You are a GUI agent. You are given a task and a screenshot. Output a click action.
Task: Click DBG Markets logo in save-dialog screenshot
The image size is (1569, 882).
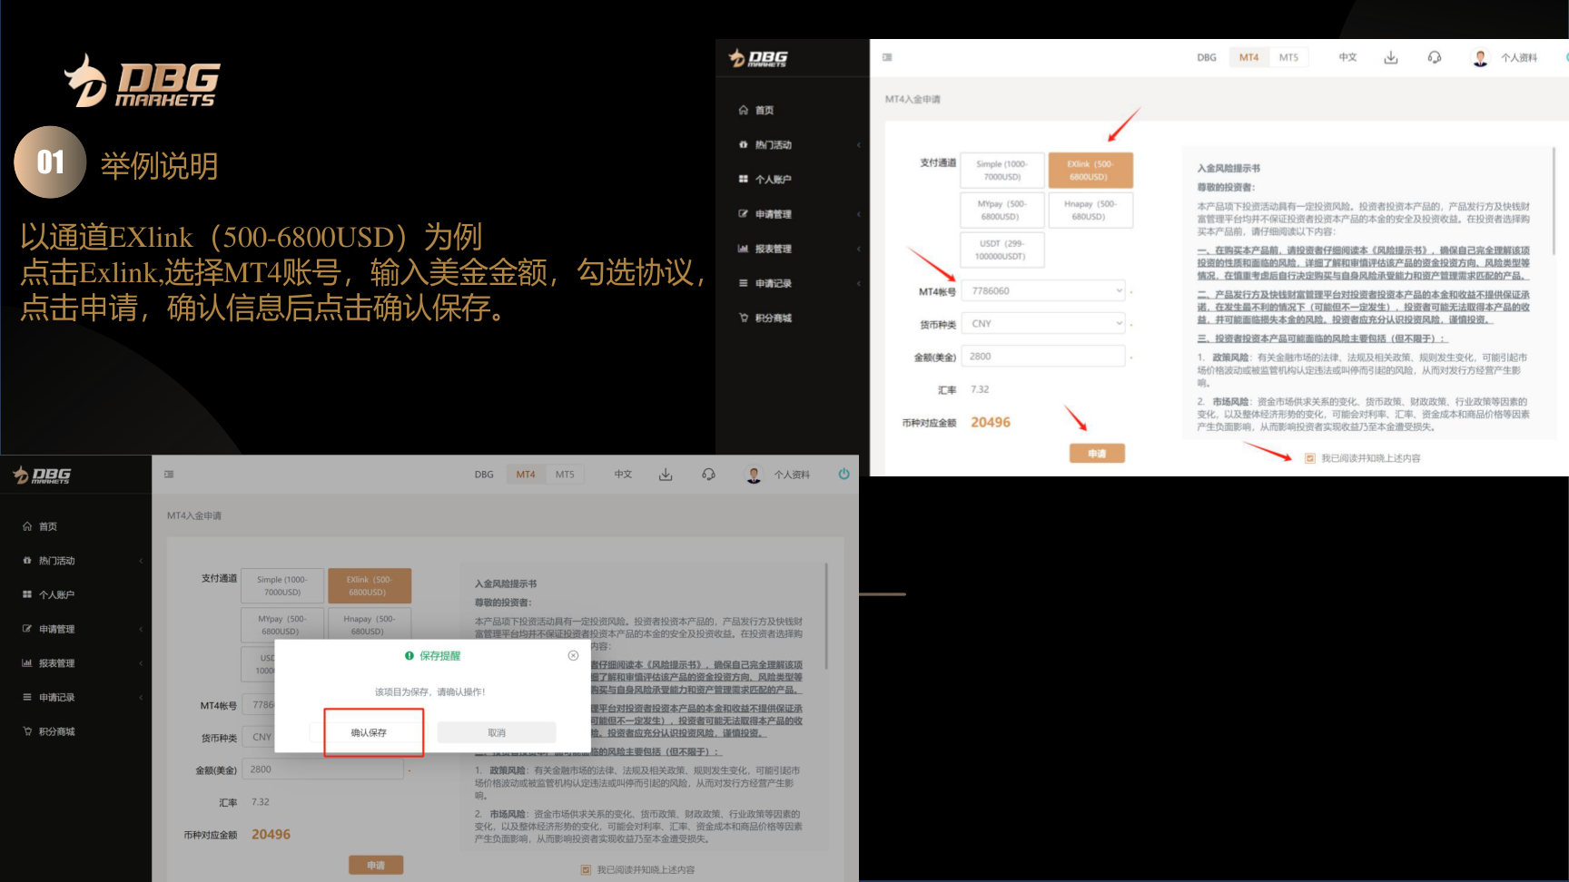tap(42, 475)
